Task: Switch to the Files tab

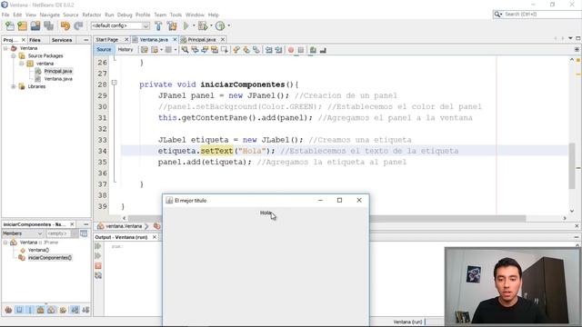Action: (x=35, y=40)
